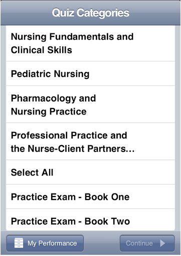Open Practice Exam - Book One
Image resolution: width=181 pixels, height=256 pixels.
coord(90,196)
